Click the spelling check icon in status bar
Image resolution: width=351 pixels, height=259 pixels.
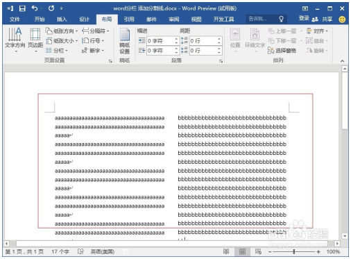(x=80, y=251)
